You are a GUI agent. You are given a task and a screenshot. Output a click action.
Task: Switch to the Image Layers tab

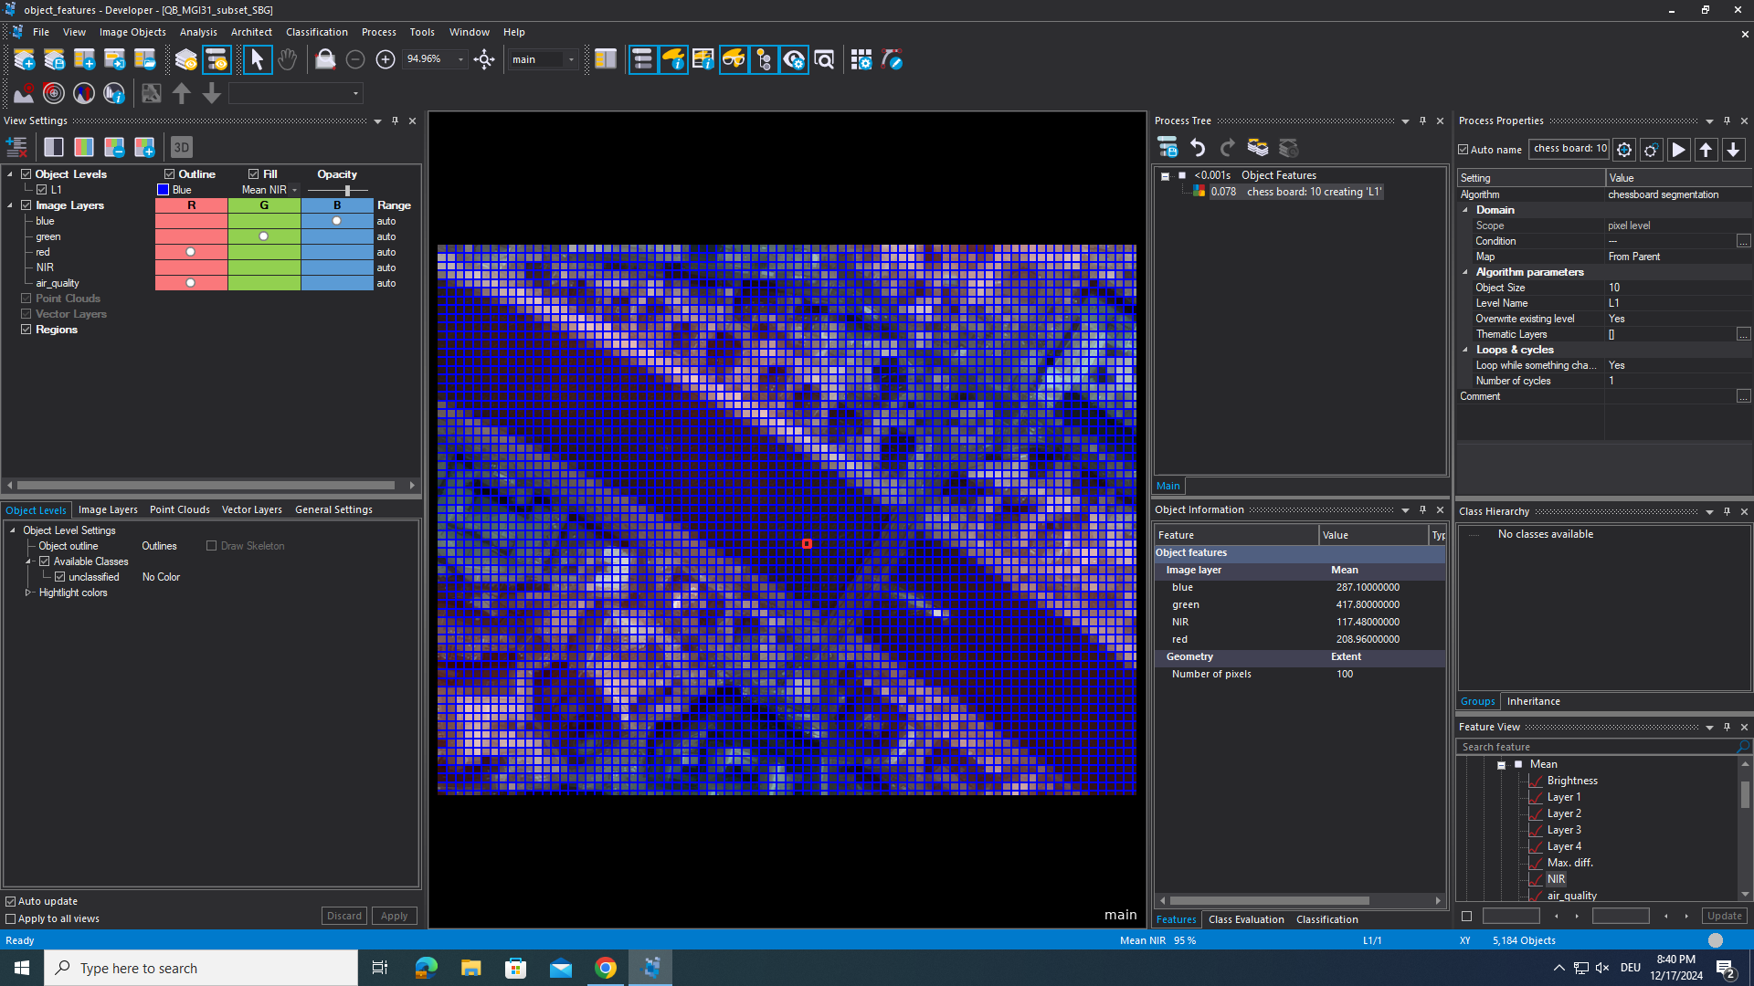(108, 510)
